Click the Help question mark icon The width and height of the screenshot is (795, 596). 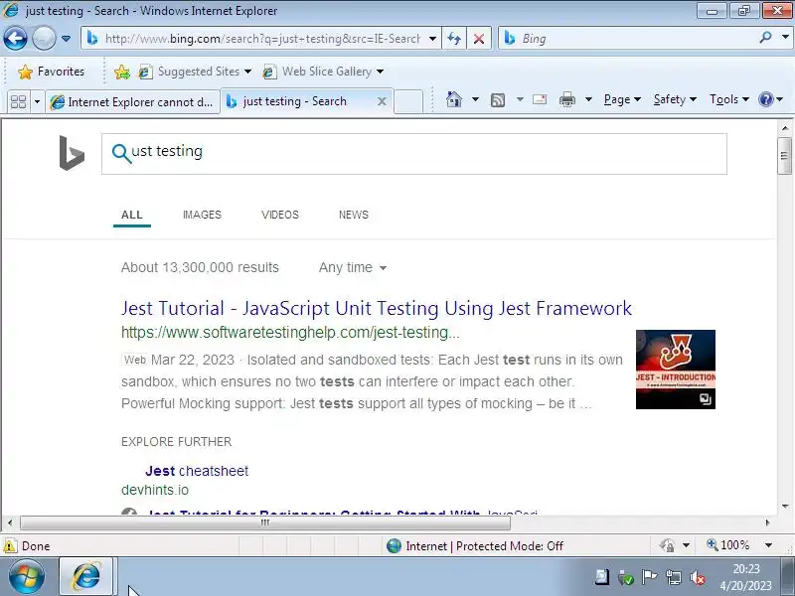765,99
